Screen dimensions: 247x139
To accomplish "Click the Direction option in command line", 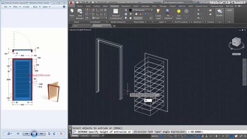I will click(x=140, y=132).
